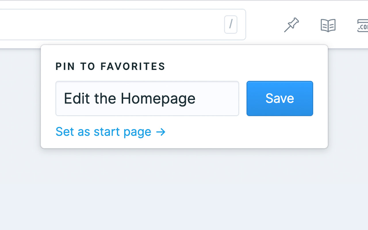Open the open-book help icon in toolbar
The width and height of the screenshot is (368, 230).
point(328,25)
